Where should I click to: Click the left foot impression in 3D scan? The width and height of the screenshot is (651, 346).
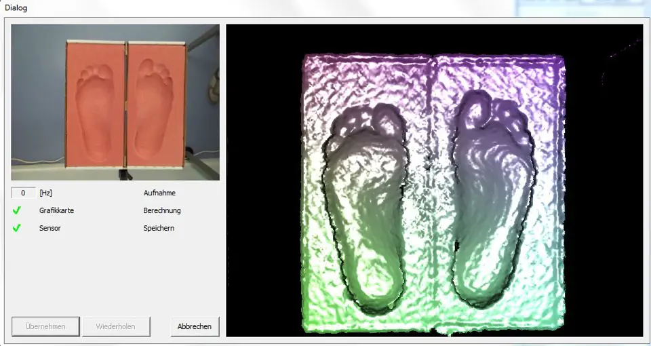[363, 204]
